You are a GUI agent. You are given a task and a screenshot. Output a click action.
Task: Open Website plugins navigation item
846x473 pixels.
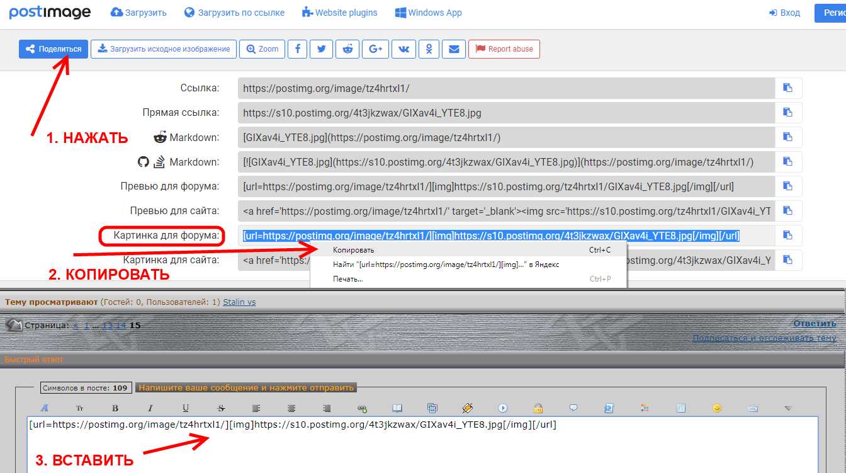click(x=340, y=13)
